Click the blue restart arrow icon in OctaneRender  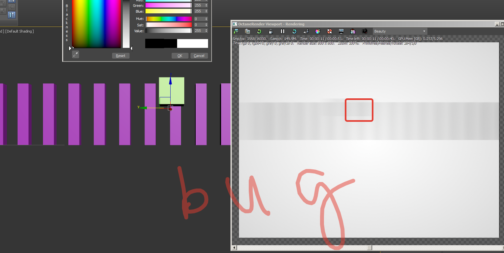tap(294, 31)
